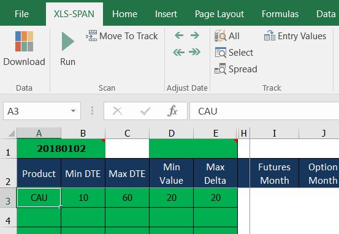339x234 pixels.
Task: Click the Product header cell
Action: tap(39, 173)
